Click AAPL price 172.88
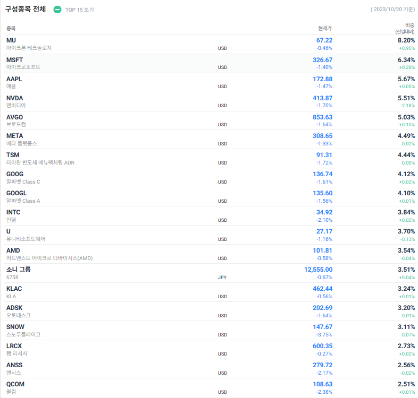 click(x=323, y=79)
